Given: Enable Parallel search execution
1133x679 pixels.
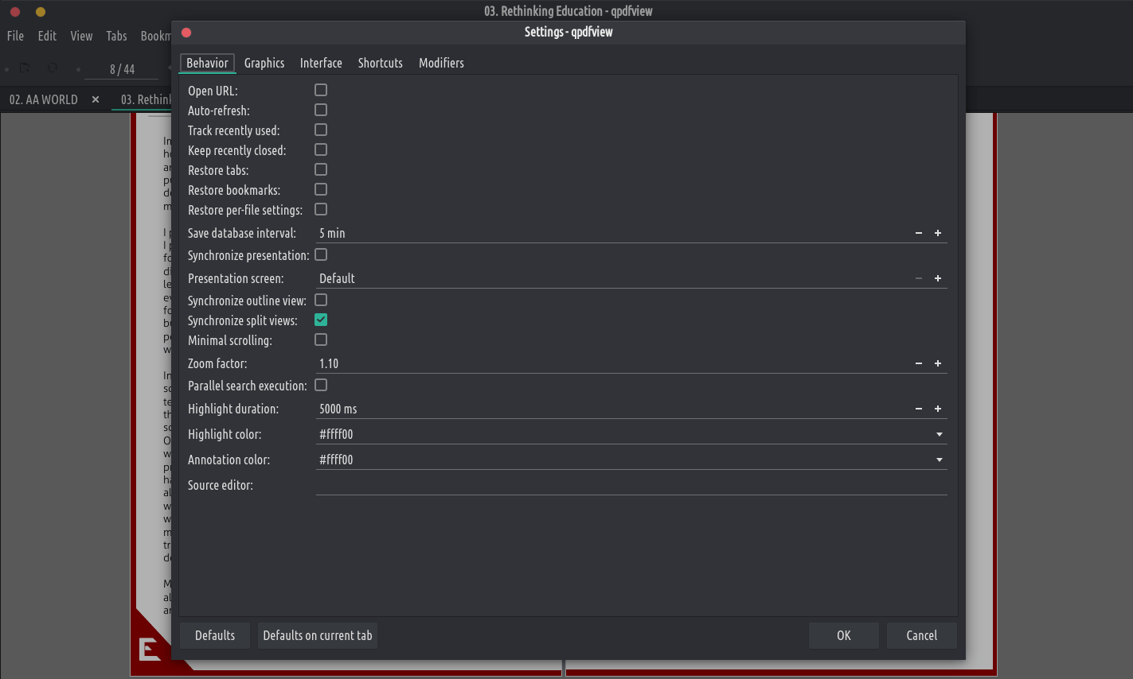Looking at the screenshot, I should [x=321, y=385].
